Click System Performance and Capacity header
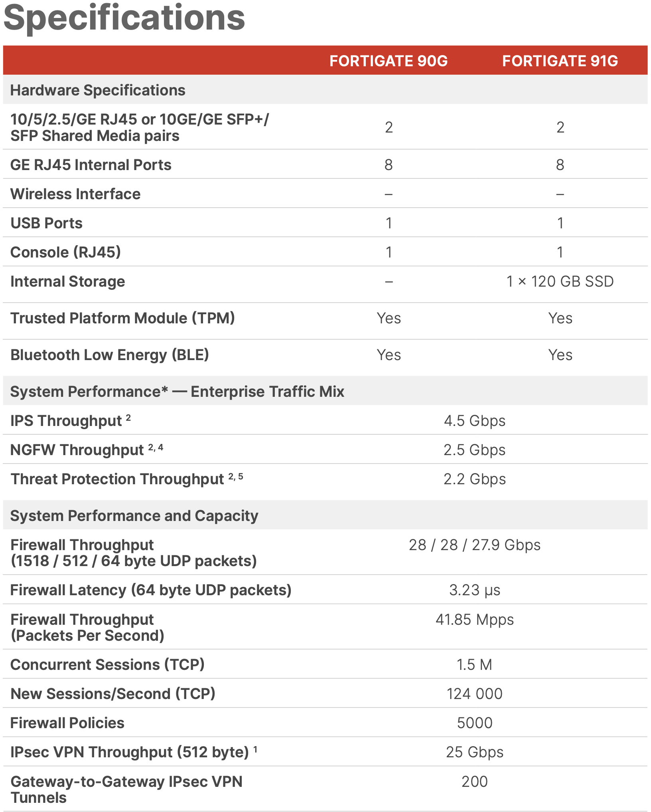 134,516
